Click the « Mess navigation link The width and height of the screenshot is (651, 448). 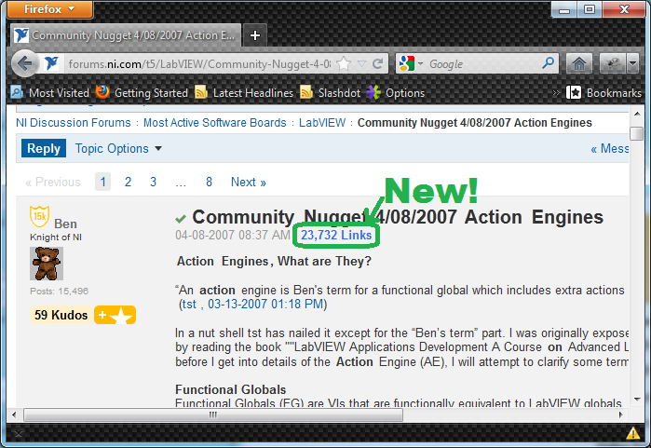pyautogui.click(x=609, y=149)
